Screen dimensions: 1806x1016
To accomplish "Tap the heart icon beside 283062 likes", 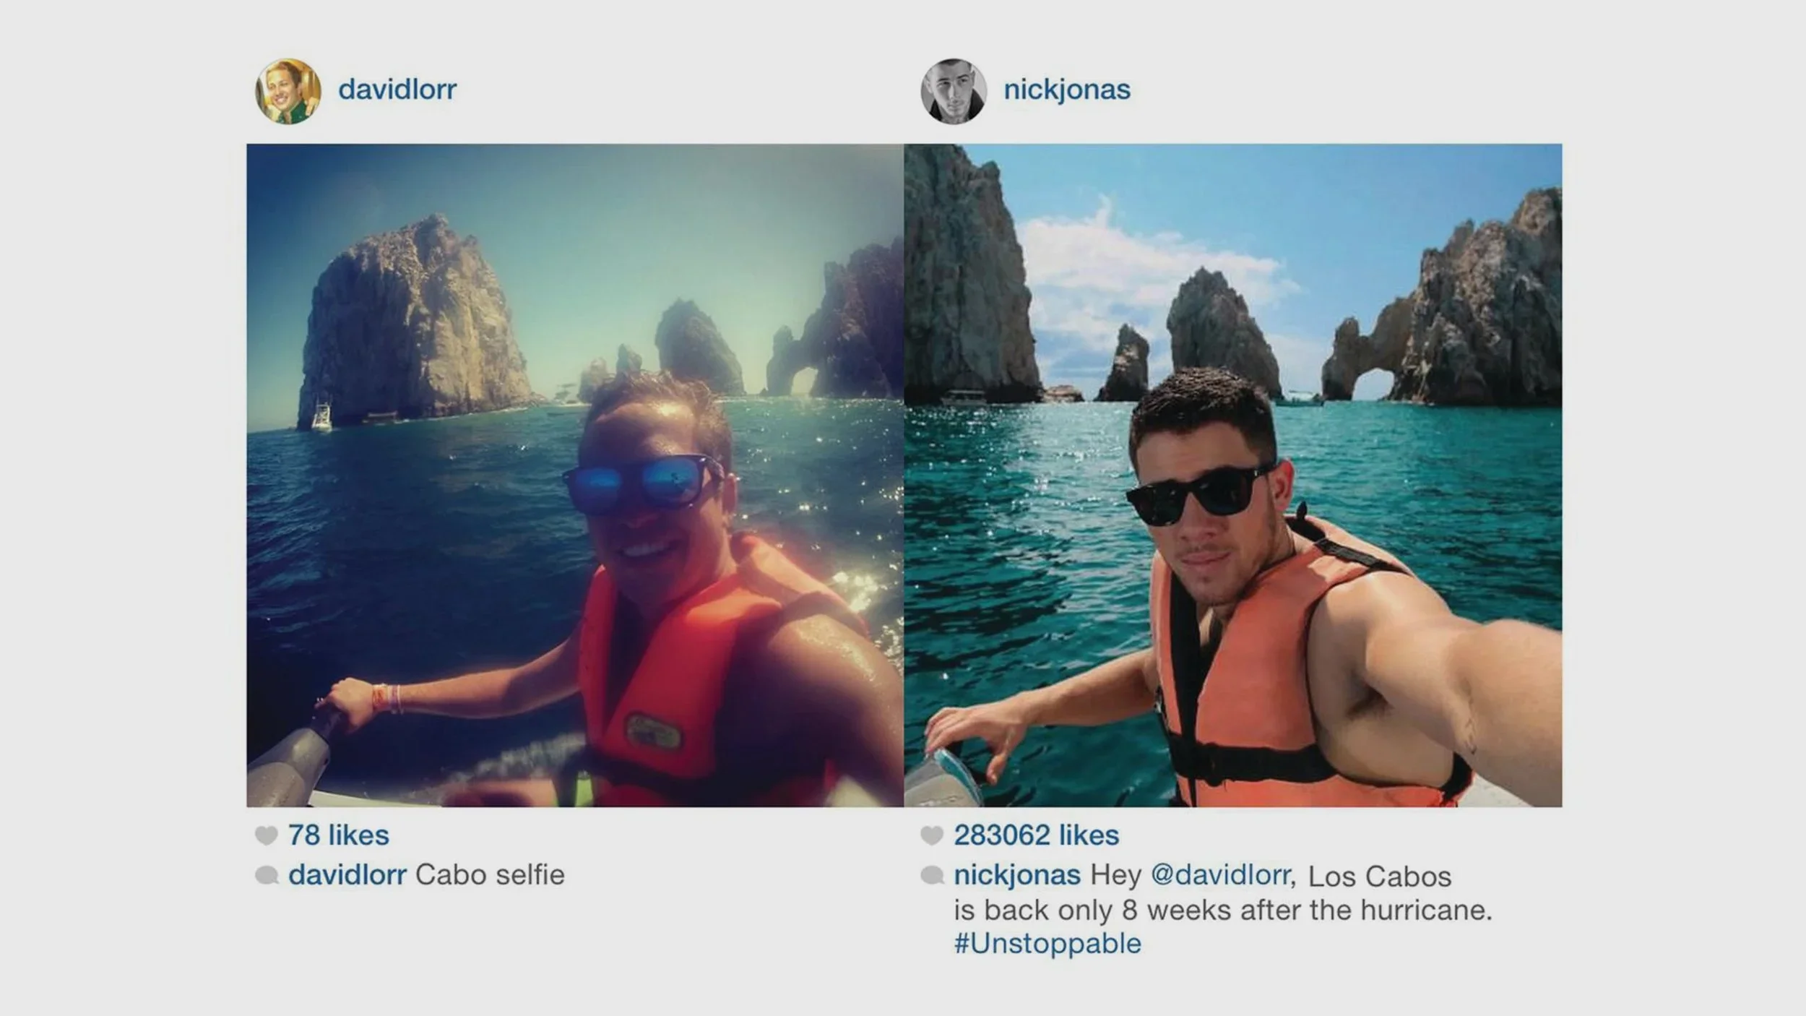I will coord(932,835).
